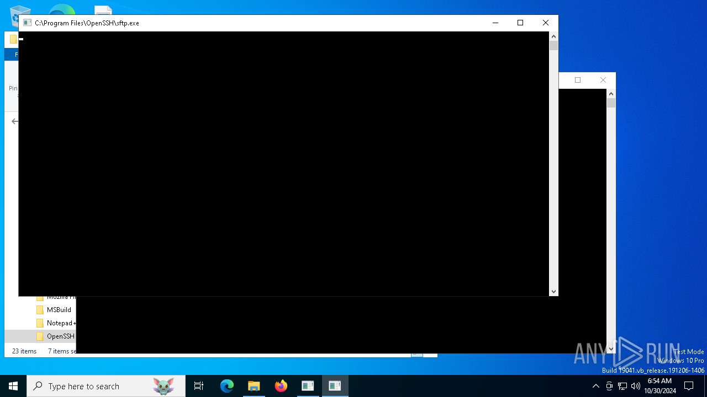The width and height of the screenshot is (707, 397).
Task: Click the '23 items' status bar text
Action: click(x=24, y=351)
